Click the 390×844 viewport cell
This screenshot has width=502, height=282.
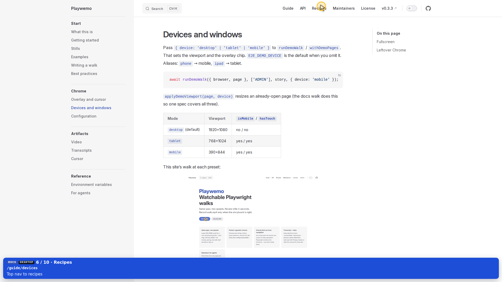(218, 152)
